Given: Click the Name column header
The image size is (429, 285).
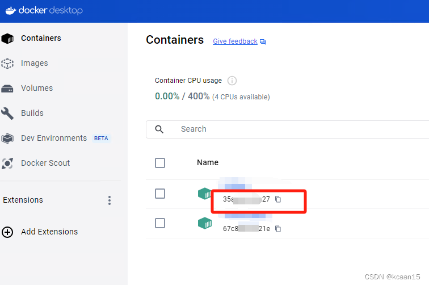Looking at the screenshot, I should point(208,162).
